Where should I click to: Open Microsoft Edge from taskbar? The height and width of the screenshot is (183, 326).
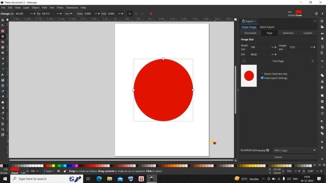pos(99,178)
